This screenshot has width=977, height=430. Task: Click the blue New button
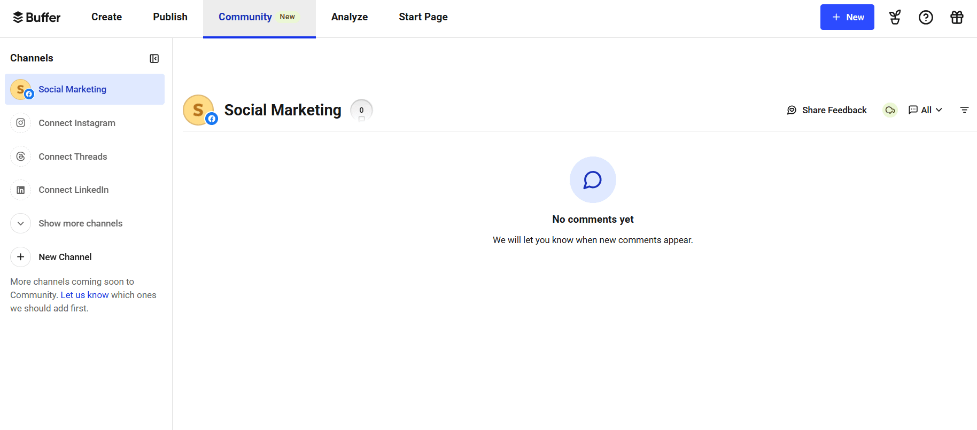[847, 17]
